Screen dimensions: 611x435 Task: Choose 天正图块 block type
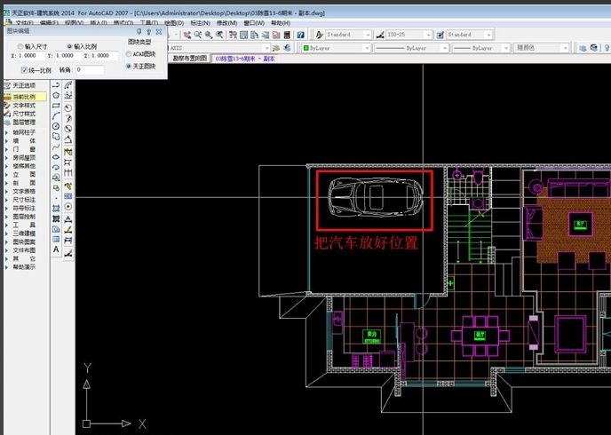pyautogui.click(x=129, y=67)
